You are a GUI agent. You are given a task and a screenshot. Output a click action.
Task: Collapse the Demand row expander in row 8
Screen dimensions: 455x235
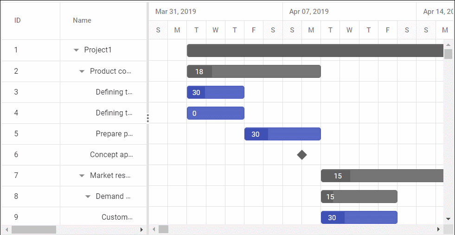click(88, 197)
